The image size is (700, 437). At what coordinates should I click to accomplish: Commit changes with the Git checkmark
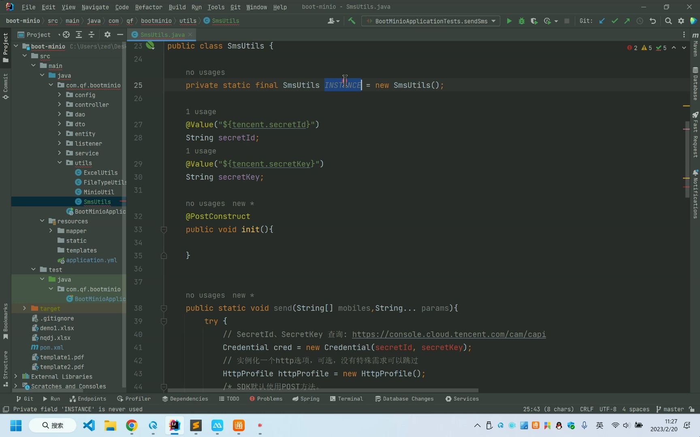pyautogui.click(x=615, y=21)
